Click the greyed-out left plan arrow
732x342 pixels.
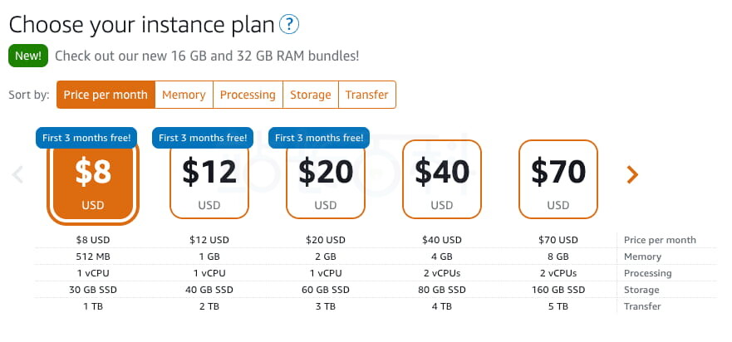18,174
